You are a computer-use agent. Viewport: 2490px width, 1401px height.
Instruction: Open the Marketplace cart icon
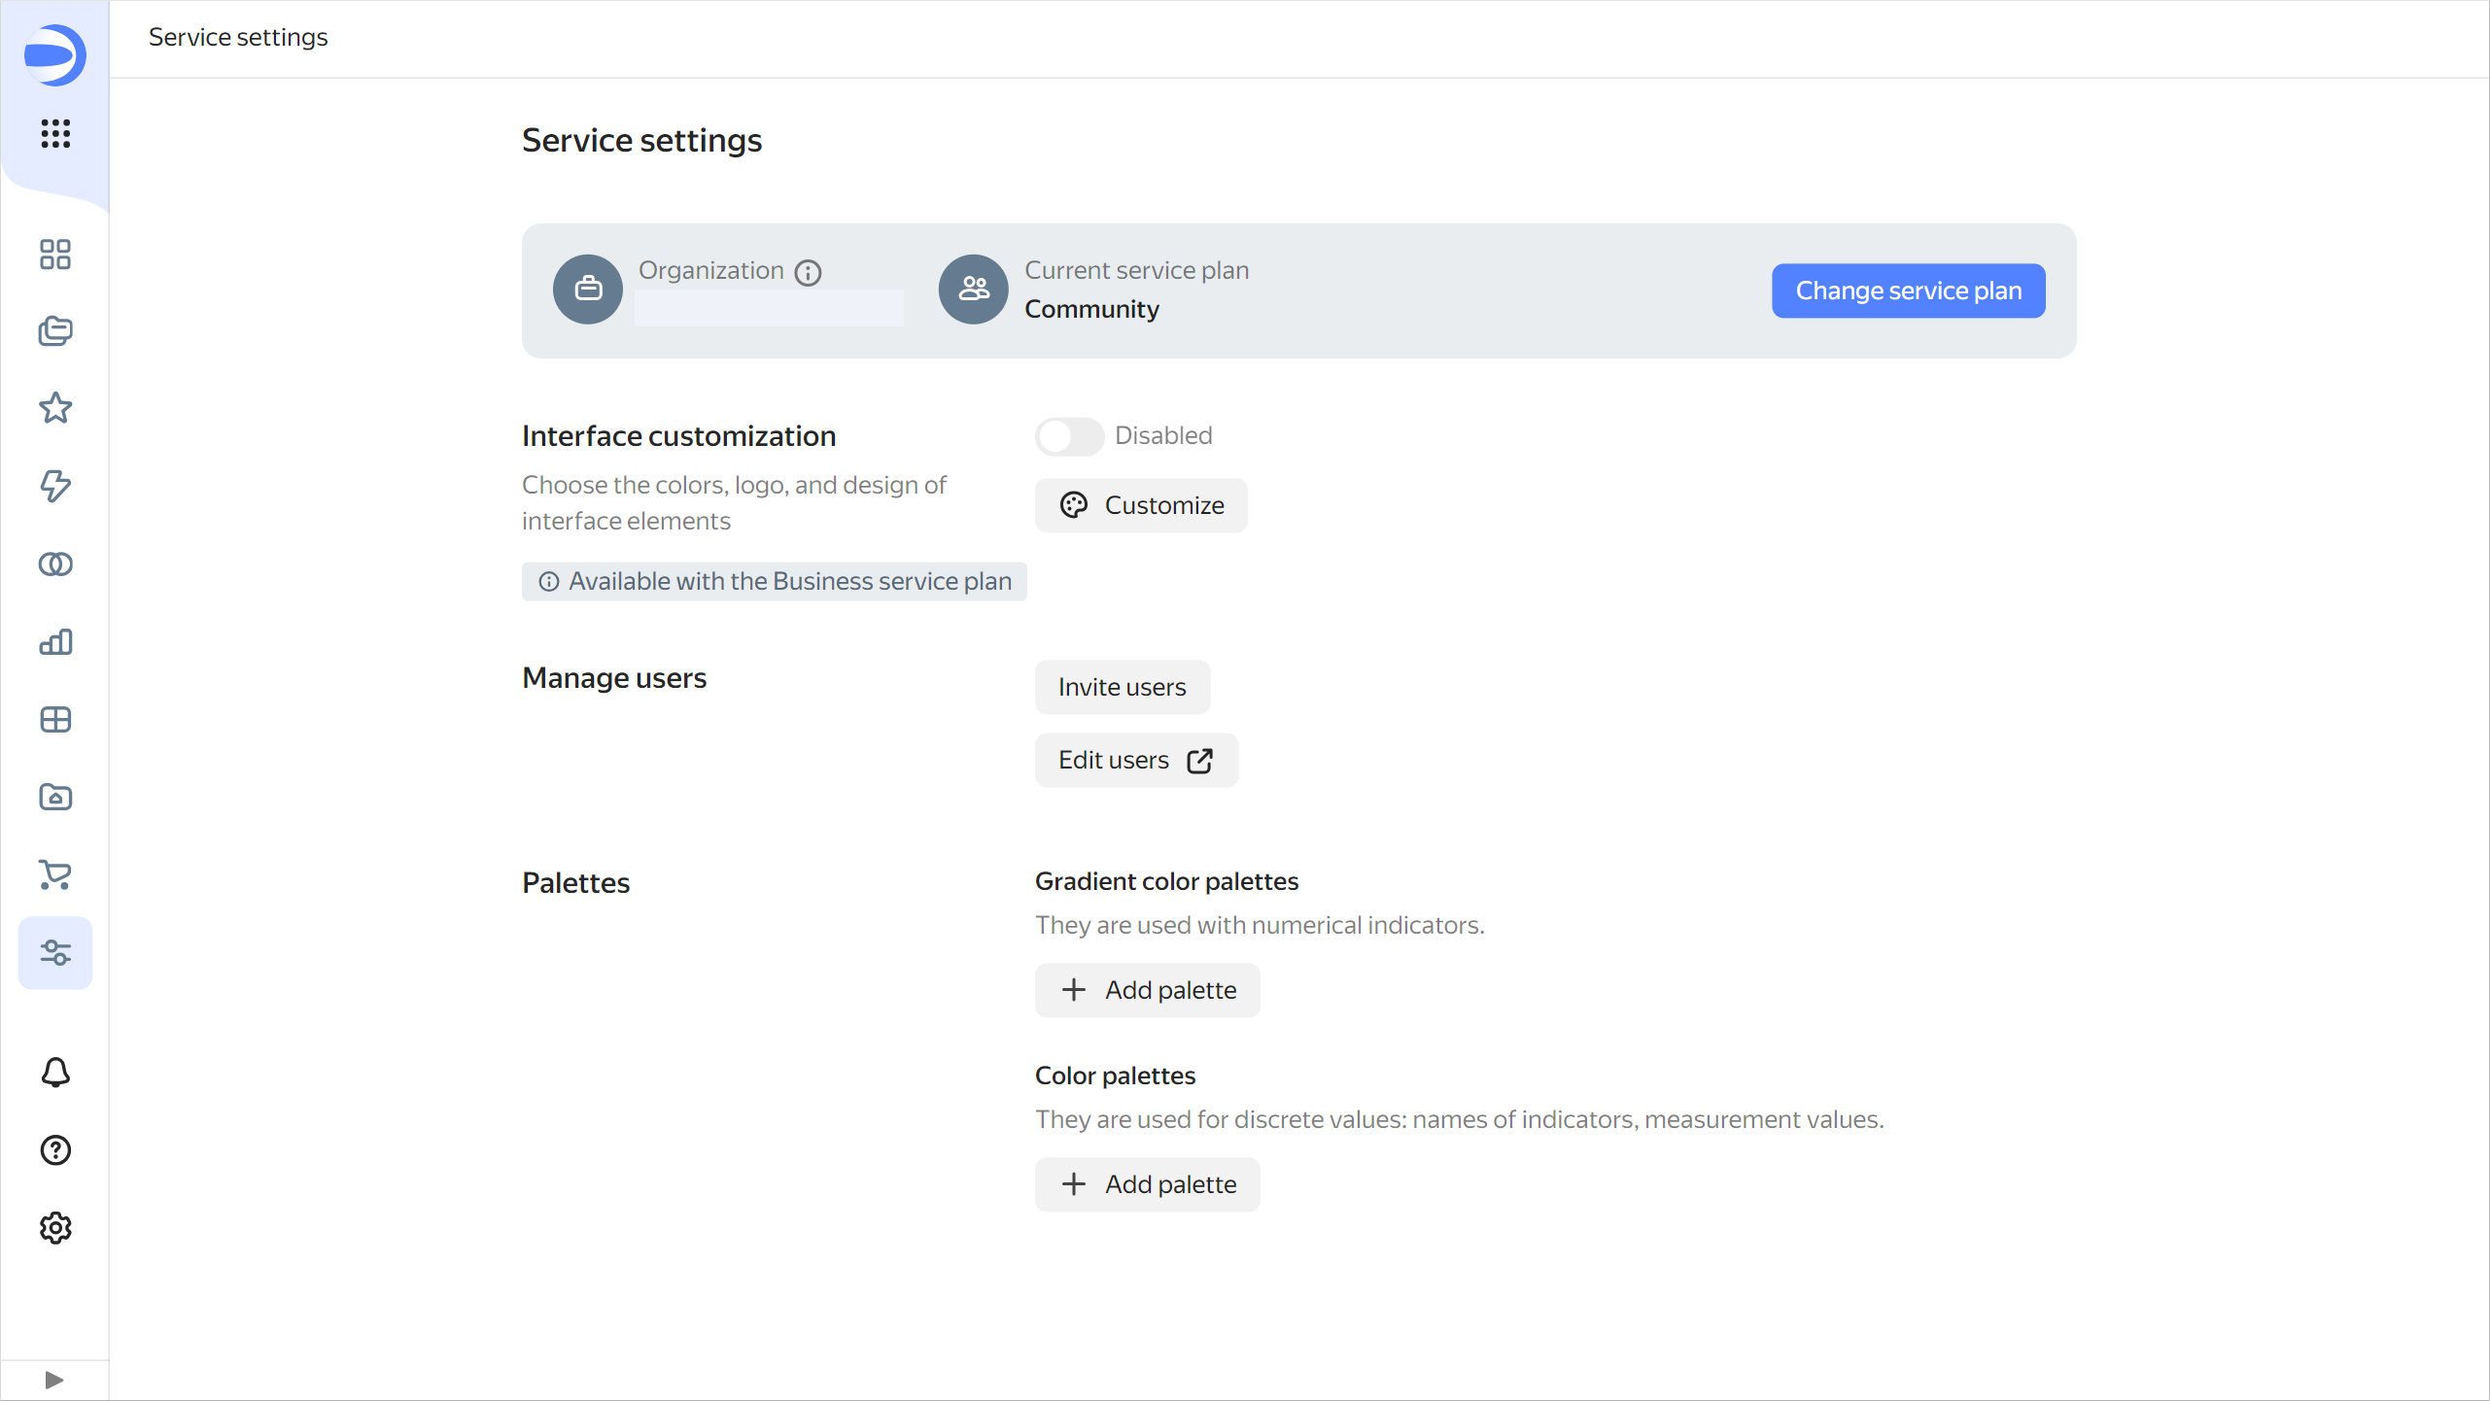(x=55, y=875)
